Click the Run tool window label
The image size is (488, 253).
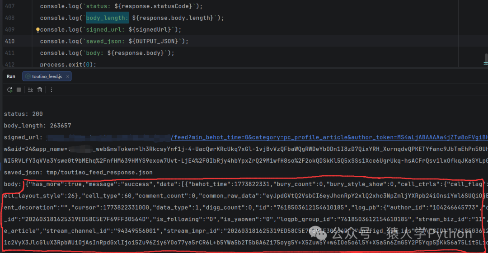tap(11, 76)
